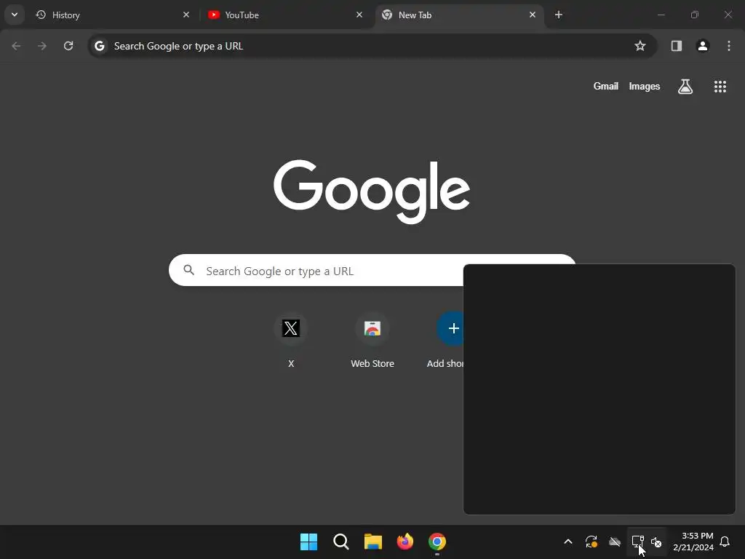Go forward using the forward arrow

[x=42, y=46]
